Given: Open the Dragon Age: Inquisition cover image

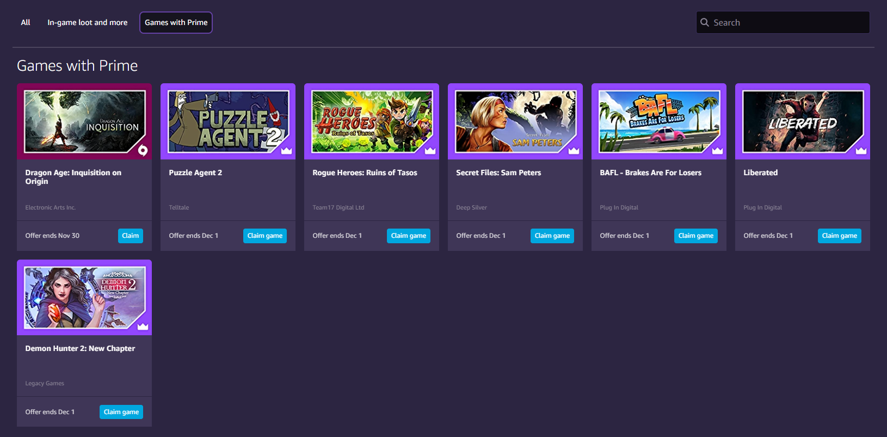Looking at the screenshot, I should (x=84, y=121).
